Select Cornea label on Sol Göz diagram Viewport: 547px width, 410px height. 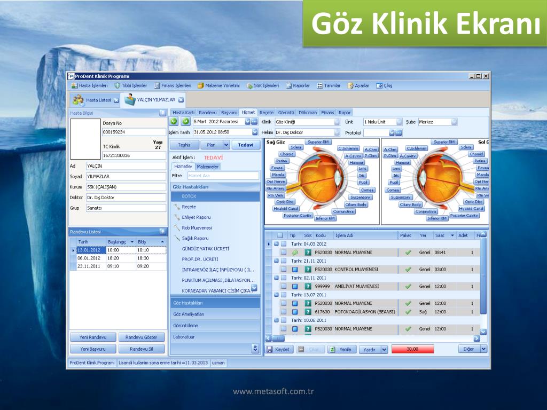(x=393, y=190)
